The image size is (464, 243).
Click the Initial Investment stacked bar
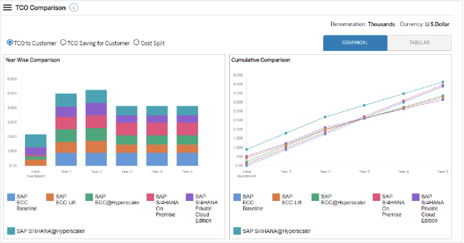36,150
